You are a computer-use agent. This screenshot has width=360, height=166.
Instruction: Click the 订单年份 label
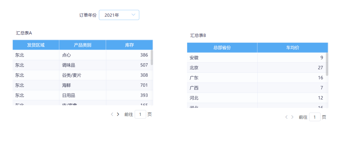point(88,15)
